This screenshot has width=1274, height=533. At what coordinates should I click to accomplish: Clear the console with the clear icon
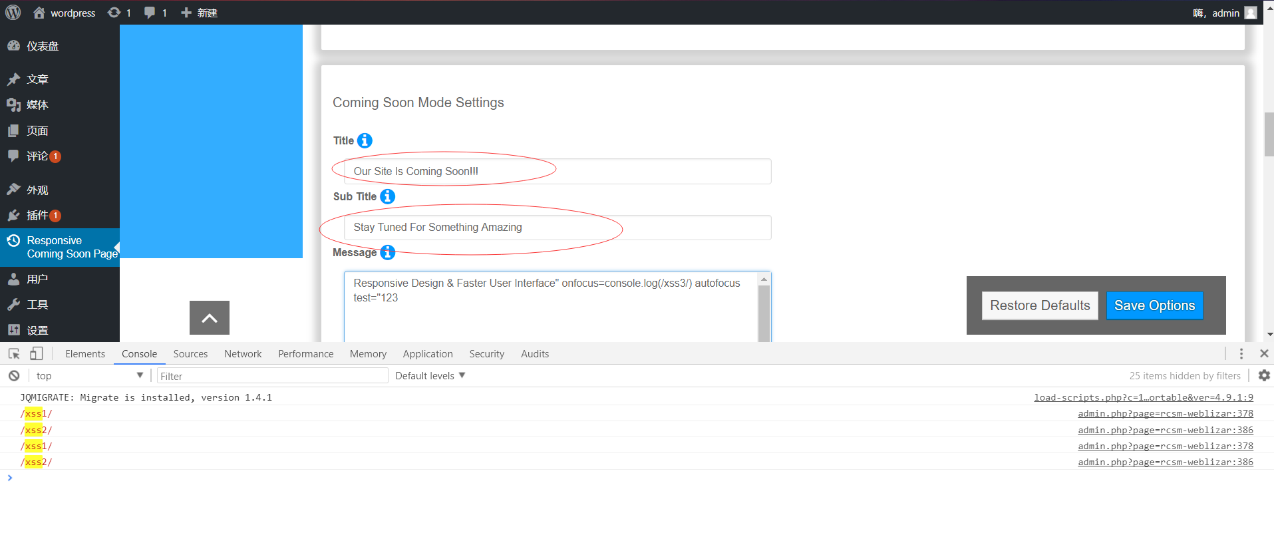[14, 376]
